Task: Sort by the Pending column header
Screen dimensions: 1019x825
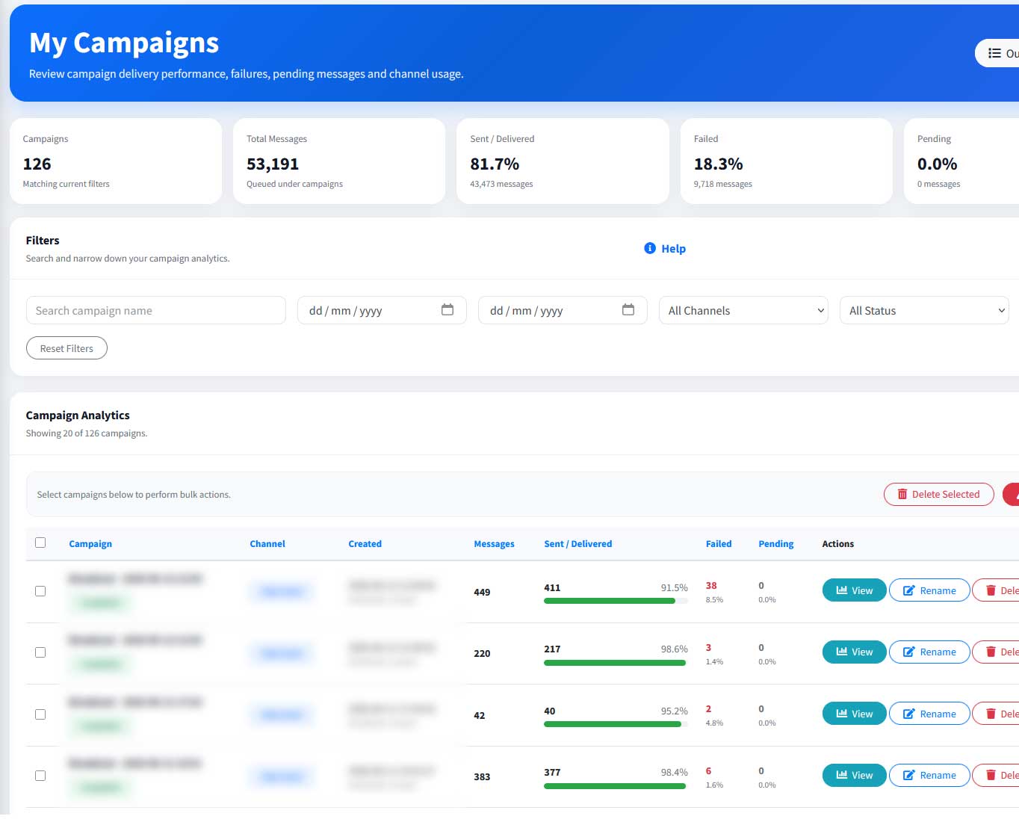Action: point(775,544)
